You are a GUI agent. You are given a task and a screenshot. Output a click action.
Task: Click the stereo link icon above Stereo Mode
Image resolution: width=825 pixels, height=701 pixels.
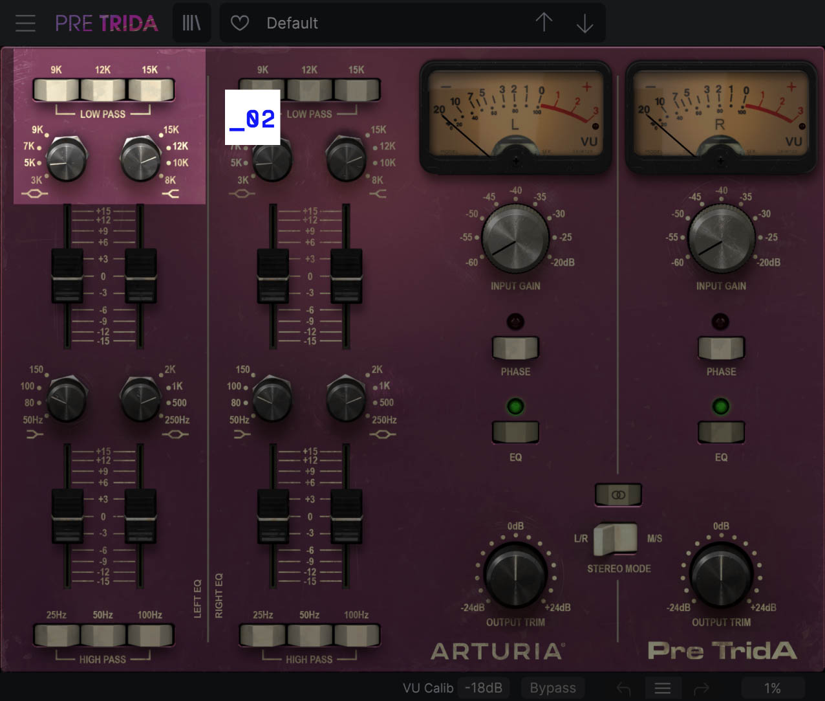[x=617, y=495]
